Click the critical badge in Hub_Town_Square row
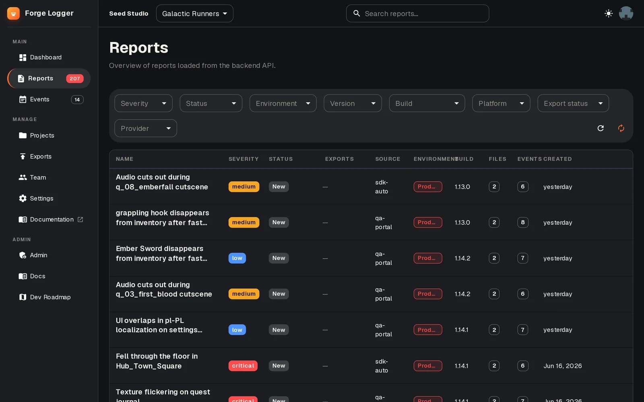The height and width of the screenshot is (402, 644). (243, 366)
